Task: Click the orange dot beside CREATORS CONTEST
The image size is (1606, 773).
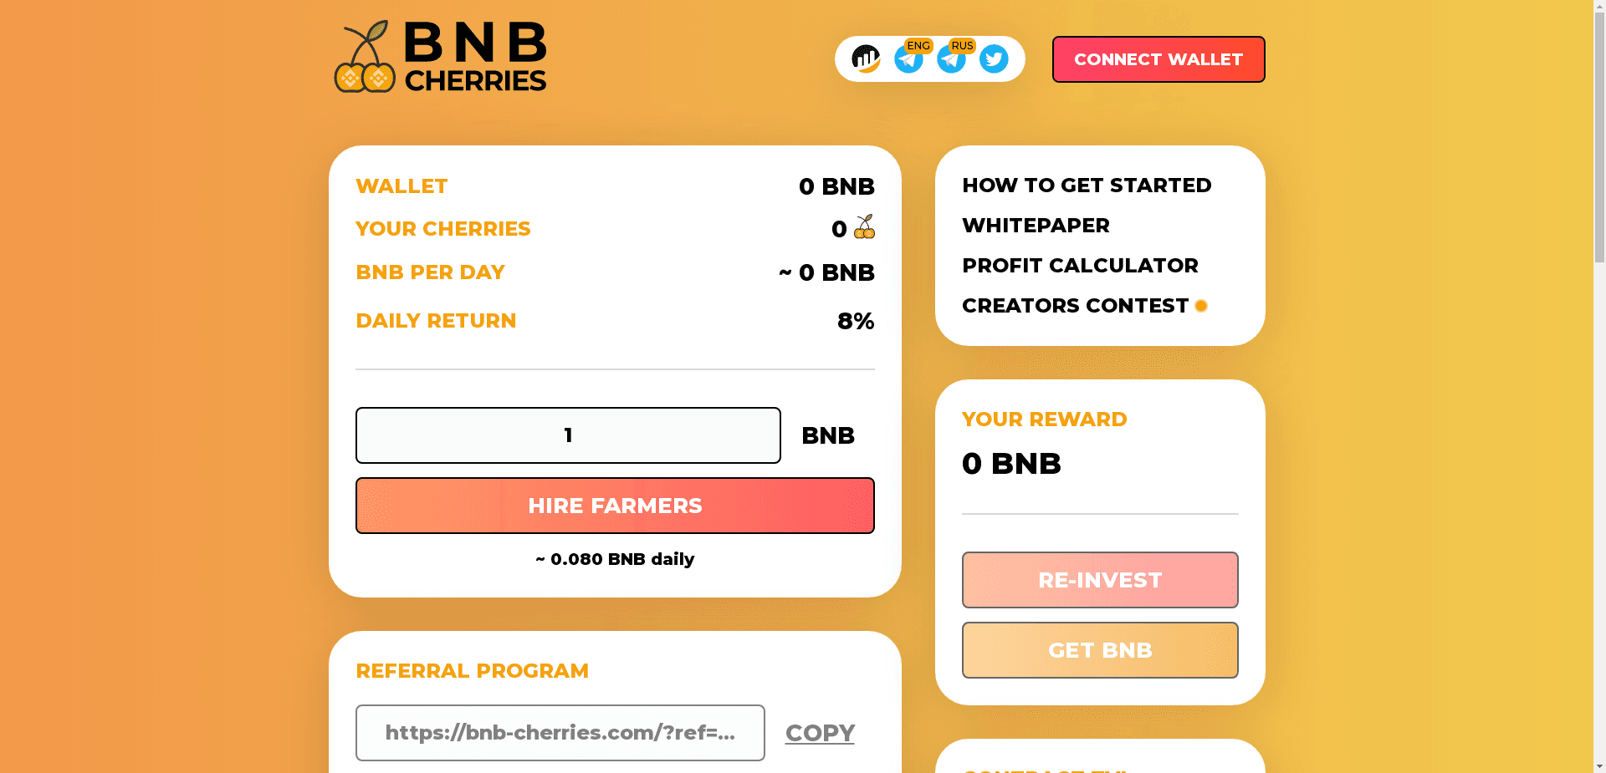Action: tap(1201, 306)
